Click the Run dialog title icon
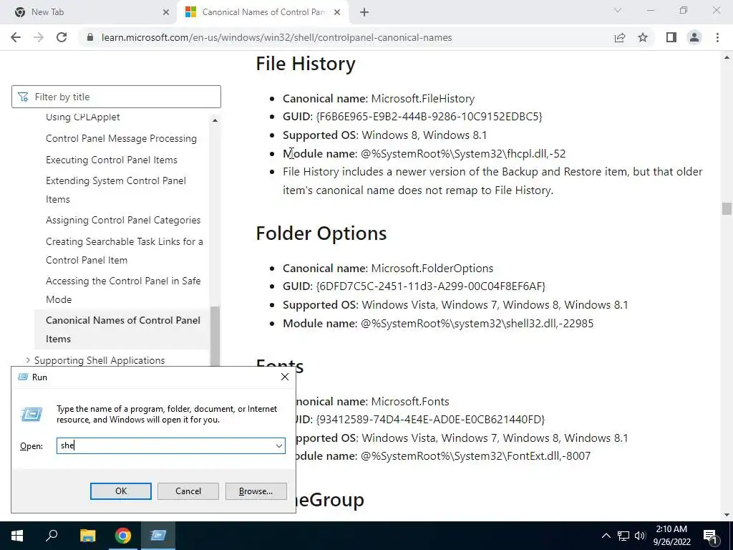The width and height of the screenshot is (733, 550). pyautogui.click(x=22, y=377)
